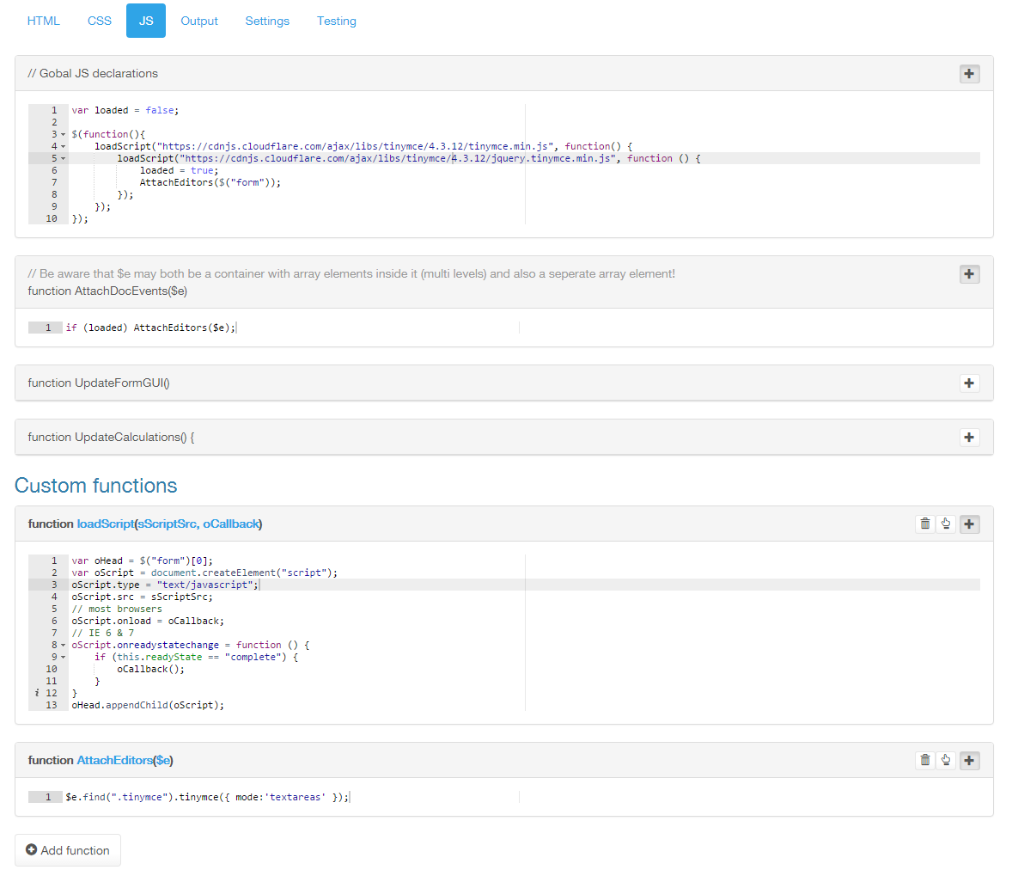The height and width of the screenshot is (876, 1012).
Task: Click the 'function UpdateCalculations() {' header text
Action: tap(111, 438)
